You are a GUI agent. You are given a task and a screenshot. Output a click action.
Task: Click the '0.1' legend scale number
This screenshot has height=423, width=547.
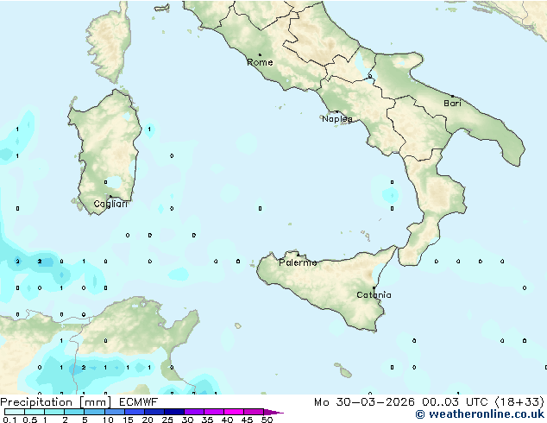9,420
